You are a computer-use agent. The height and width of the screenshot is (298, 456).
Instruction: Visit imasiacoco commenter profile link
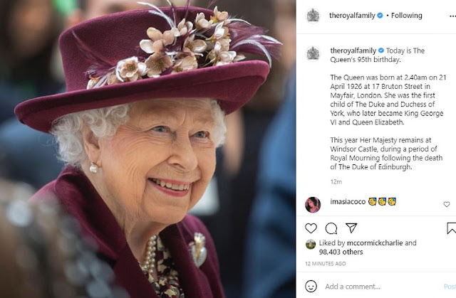point(347,203)
